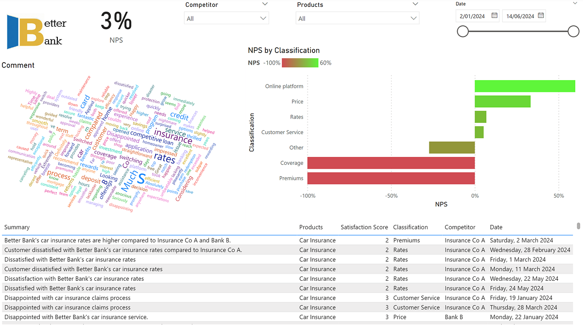The width and height of the screenshot is (583, 325).
Task: Select the left handle of the date range slider
Action: tap(463, 31)
